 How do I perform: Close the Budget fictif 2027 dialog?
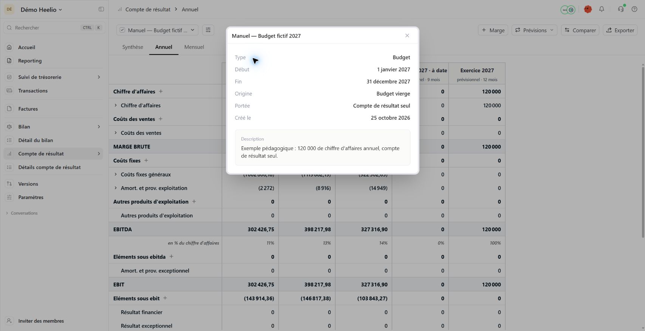click(x=407, y=36)
